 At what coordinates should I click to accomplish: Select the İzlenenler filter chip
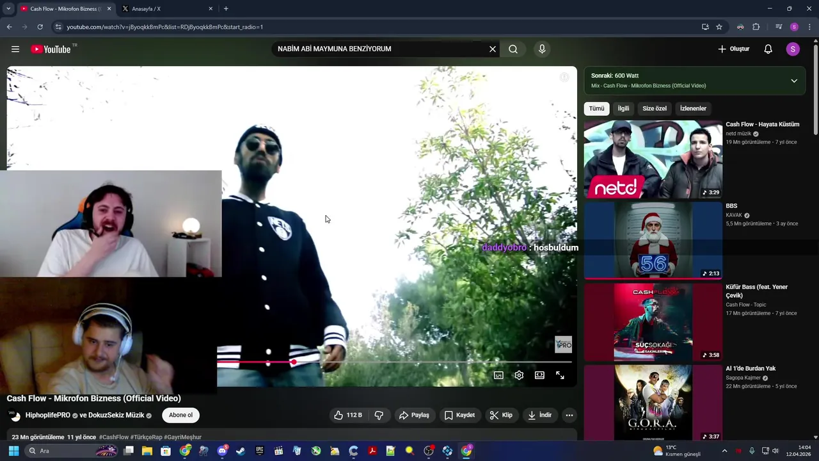tap(693, 109)
